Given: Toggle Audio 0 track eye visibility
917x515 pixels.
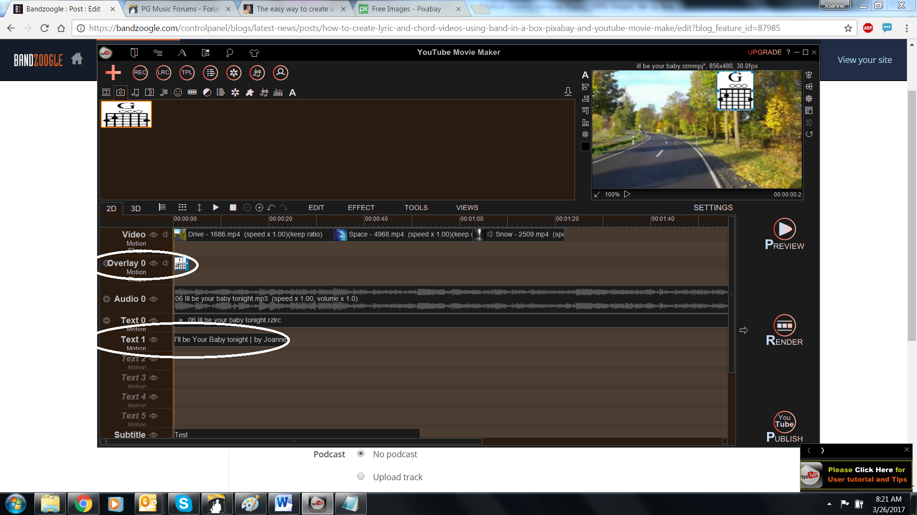Looking at the screenshot, I should (153, 299).
